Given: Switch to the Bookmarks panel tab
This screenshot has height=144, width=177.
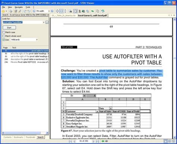Looking at the screenshot, I should (x=18, y=137).
